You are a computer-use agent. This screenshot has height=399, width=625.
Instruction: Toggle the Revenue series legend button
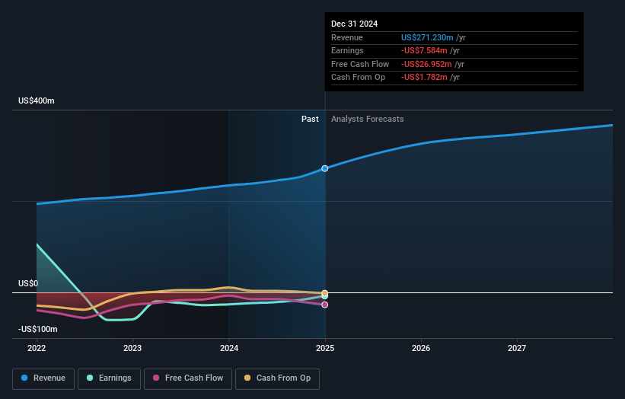[43, 378]
